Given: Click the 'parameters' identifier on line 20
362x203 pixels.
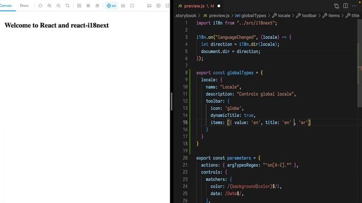Looking at the screenshot, I should coord(239,158).
